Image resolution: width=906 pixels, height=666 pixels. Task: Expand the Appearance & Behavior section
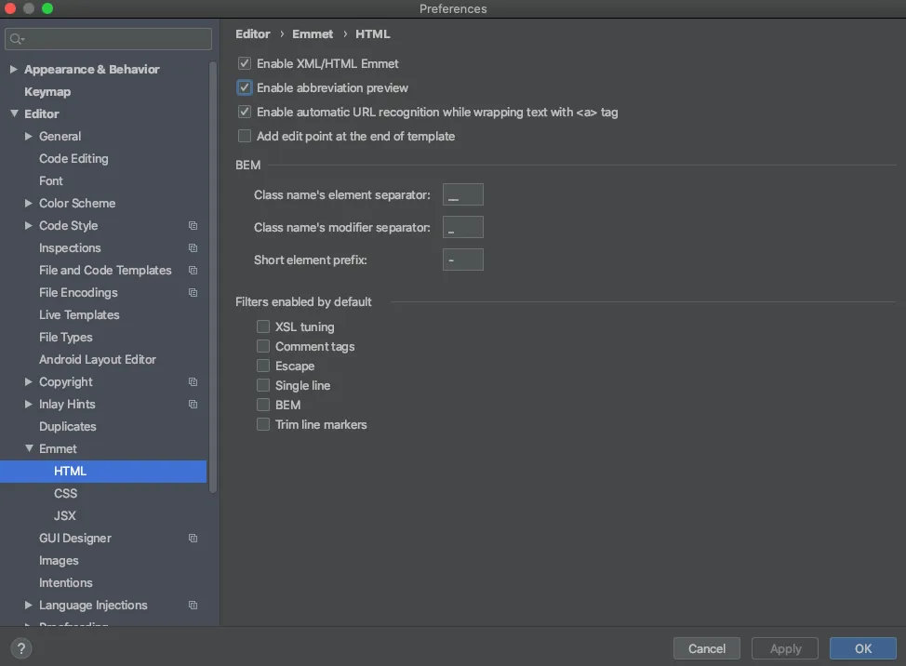click(x=14, y=70)
